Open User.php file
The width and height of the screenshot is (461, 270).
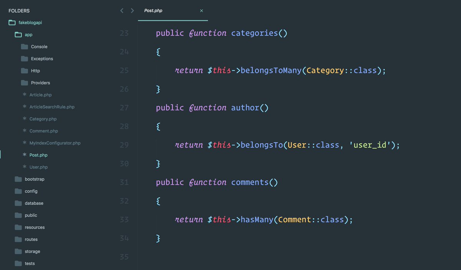click(x=38, y=167)
